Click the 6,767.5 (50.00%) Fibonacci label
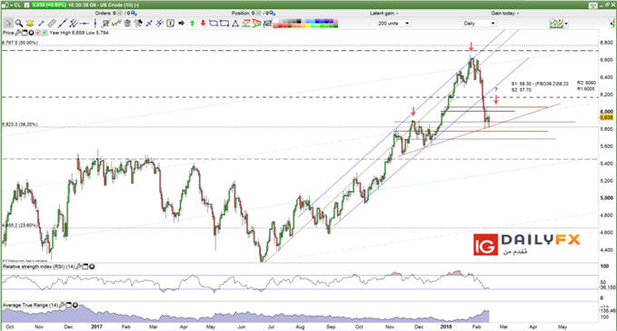The image size is (617, 331). 20,43
